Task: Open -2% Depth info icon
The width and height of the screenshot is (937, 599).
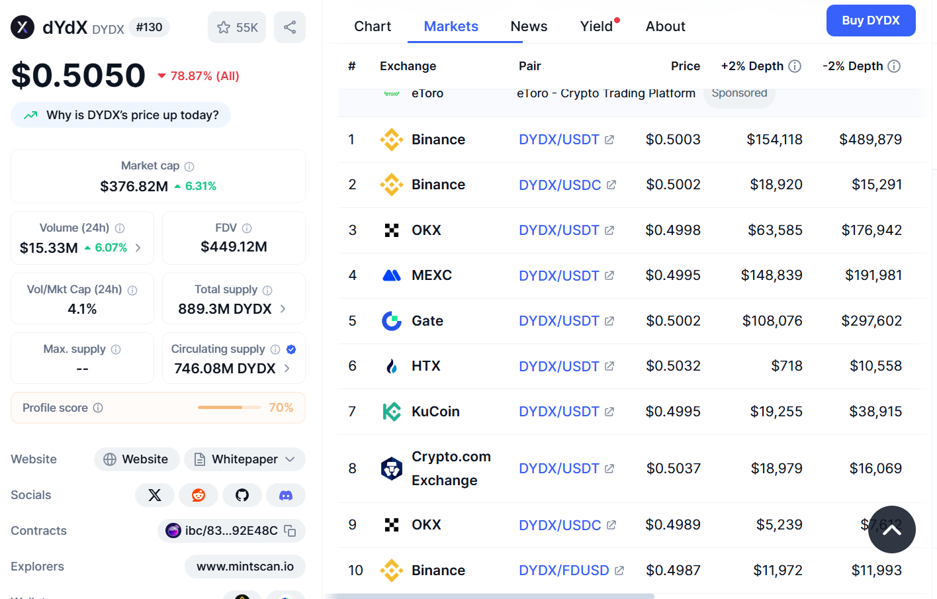Action: pyautogui.click(x=894, y=66)
